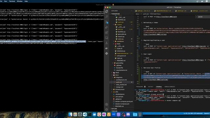
Task: Open the Terminal menu in menu bar
Action: 12,1
